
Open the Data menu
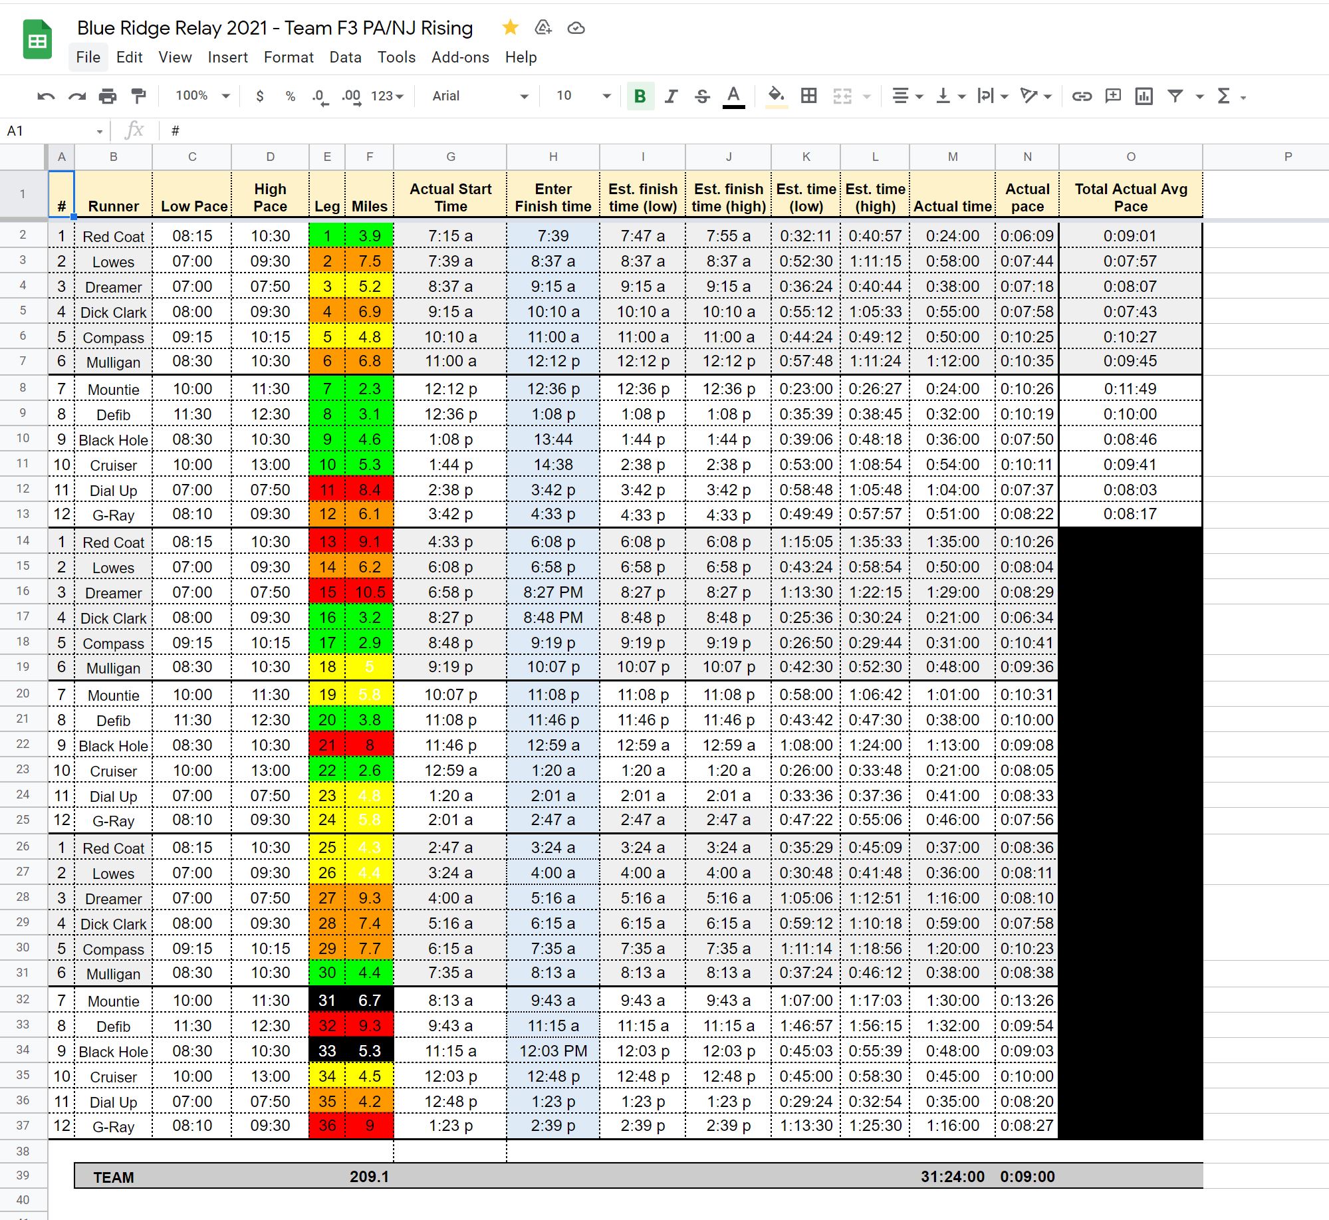pos(345,57)
